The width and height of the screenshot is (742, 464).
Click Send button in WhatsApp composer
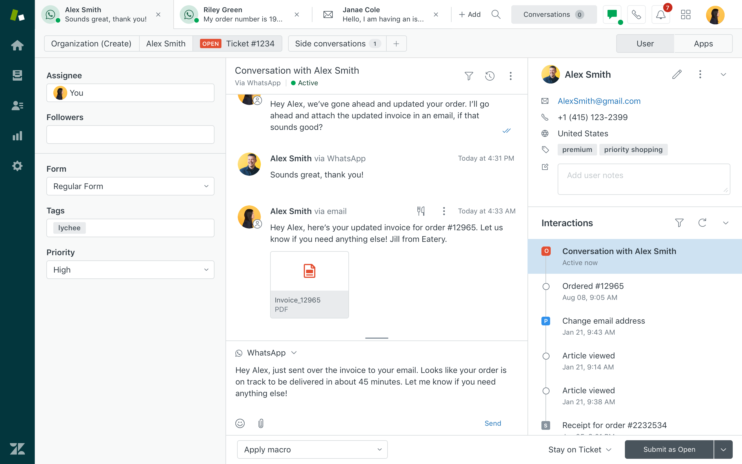tap(492, 423)
